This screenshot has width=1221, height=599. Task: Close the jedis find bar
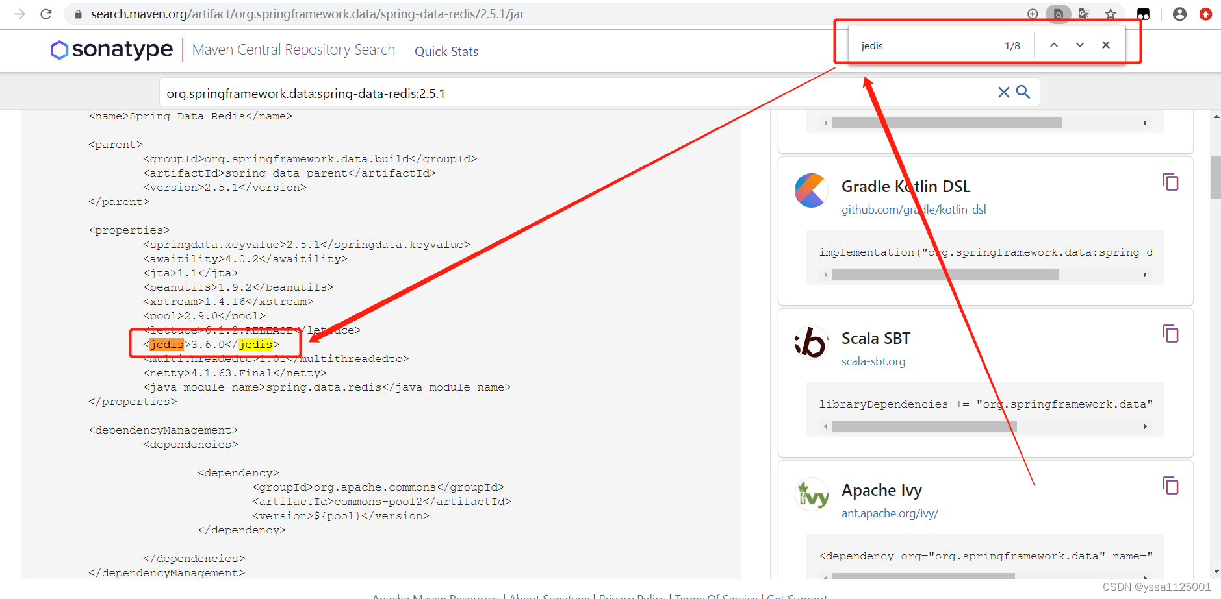[1105, 45]
